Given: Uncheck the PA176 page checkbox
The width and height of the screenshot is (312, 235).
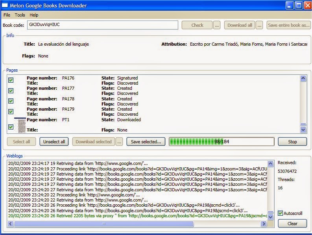Looking at the screenshot, I should tap(11, 80).
